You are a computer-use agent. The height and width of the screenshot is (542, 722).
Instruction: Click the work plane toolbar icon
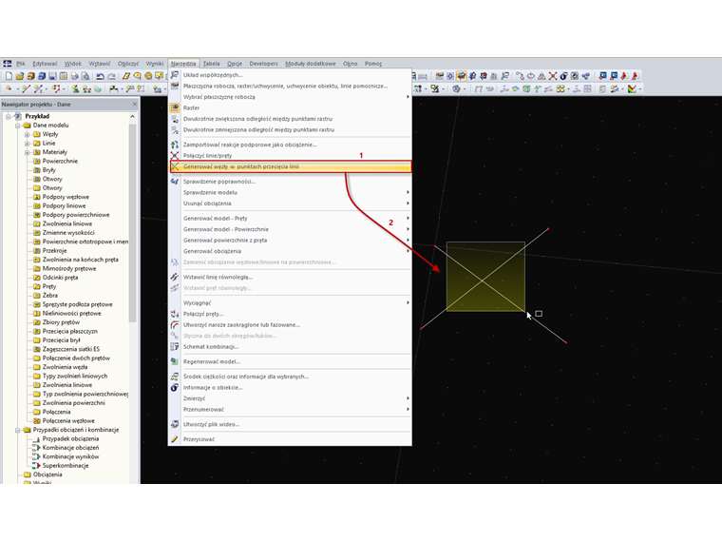pos(440,75)
